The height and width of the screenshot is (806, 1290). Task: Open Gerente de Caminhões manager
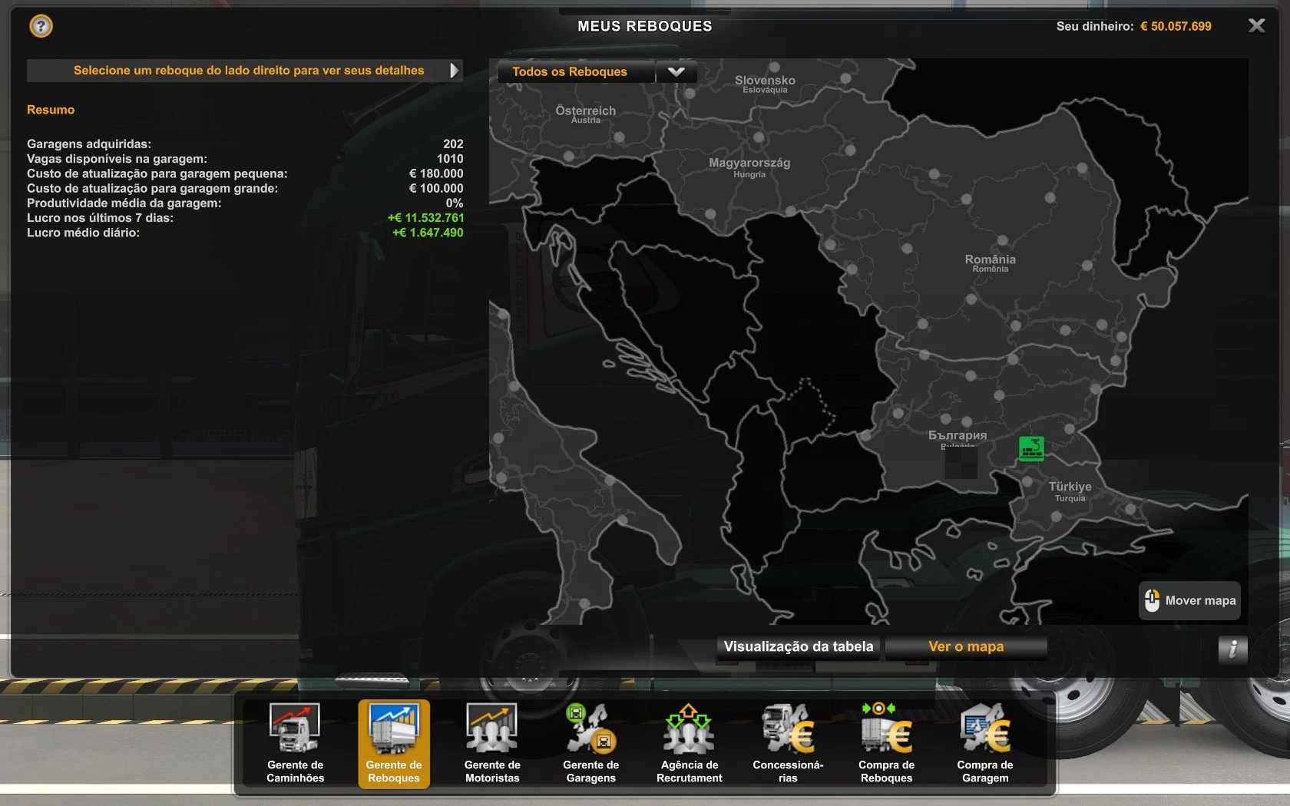[296, 742]
